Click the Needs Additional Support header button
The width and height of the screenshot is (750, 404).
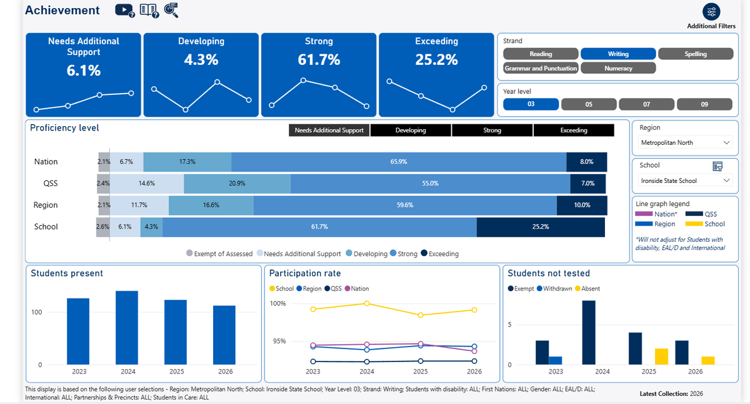pyautogui.click(x=329, y=131)
